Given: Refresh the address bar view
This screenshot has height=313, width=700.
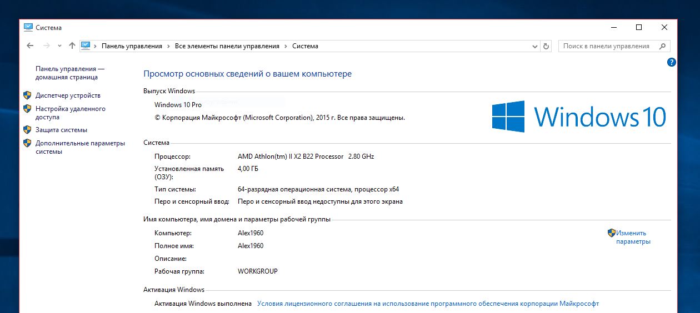Looking at the screenshot, I should [546, 47].
